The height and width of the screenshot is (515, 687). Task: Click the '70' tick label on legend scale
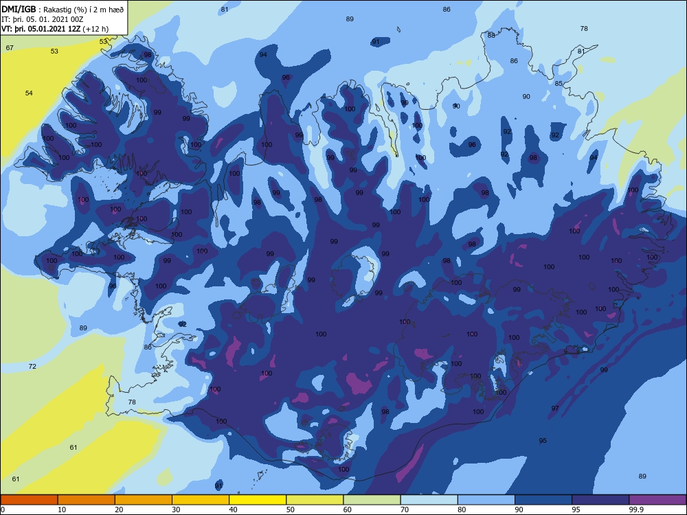(405, 510)
